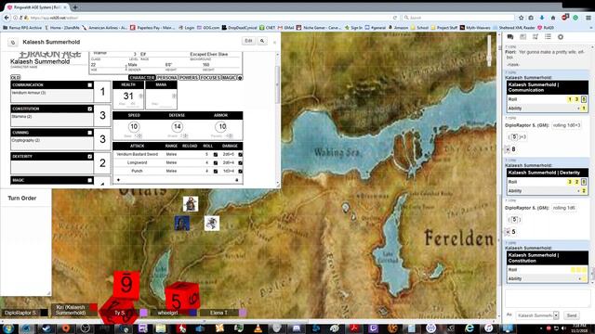Screen dimensions: 595x334
Task: Click the purple color square beside Ty S
Action: pyautogui.click(x=143, y=313)
